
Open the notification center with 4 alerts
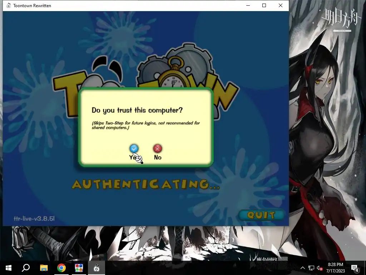pyautogui.click(x=355, y=268)
